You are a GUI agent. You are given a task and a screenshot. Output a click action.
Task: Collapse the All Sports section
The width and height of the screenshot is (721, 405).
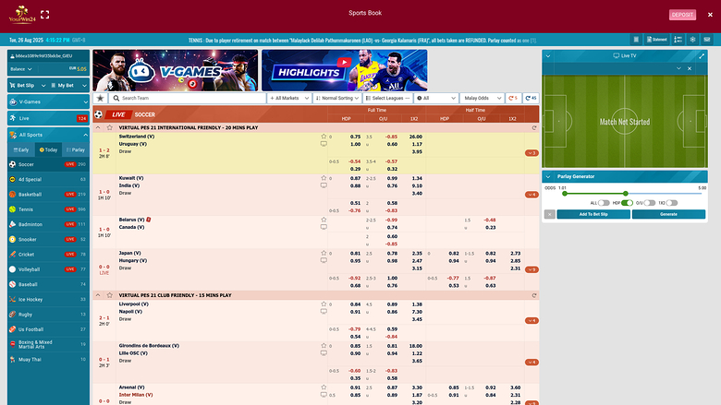tap(48, 135)
